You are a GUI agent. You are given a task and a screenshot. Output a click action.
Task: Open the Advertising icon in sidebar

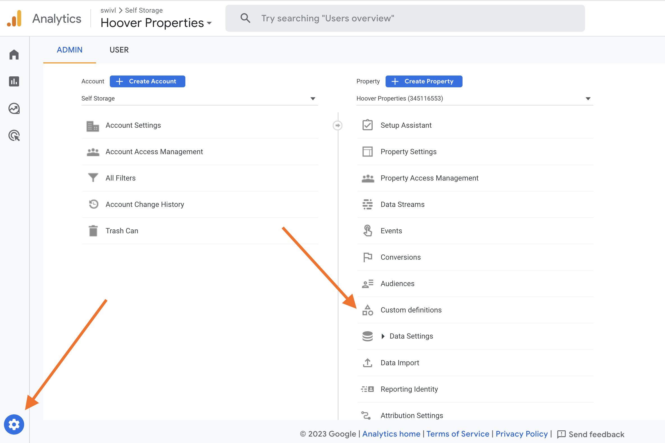click(x=14, y=136)
